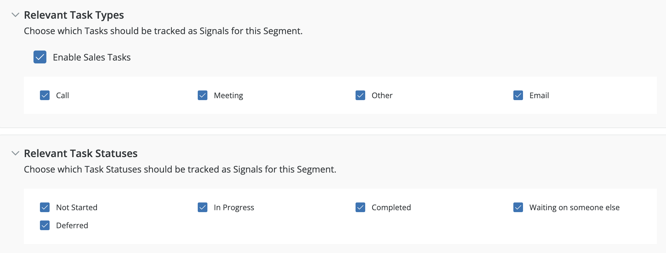Click the Email label text
The height and width of the screenshot is (253, 666).
point(539,96)
